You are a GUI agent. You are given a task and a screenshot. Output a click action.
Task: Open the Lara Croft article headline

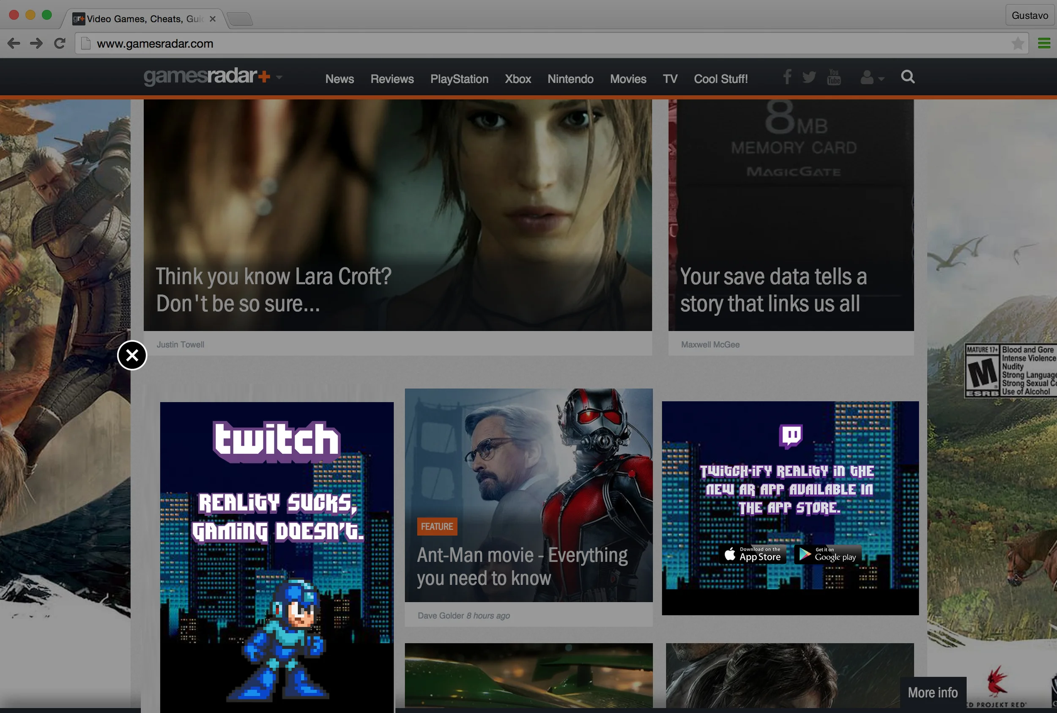point(274,290)
